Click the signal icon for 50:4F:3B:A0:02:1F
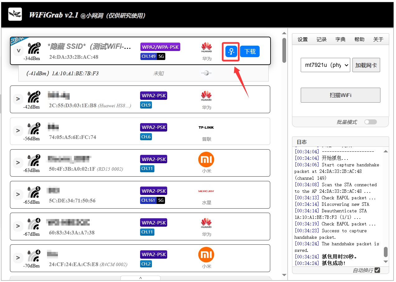This screenshot has height=282, width=396. [34, 161]
